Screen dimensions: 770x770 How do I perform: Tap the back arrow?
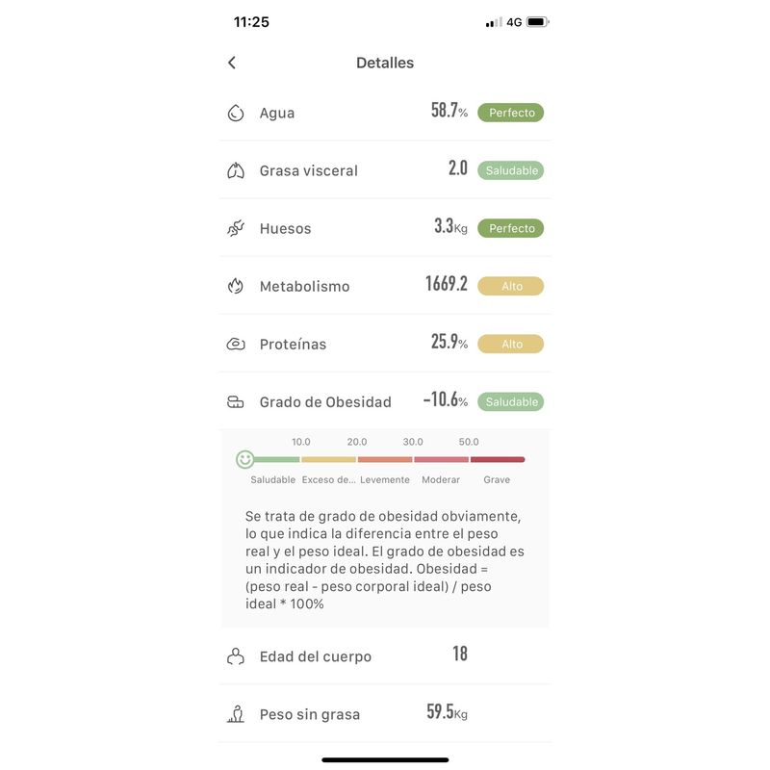pos(232,63)
